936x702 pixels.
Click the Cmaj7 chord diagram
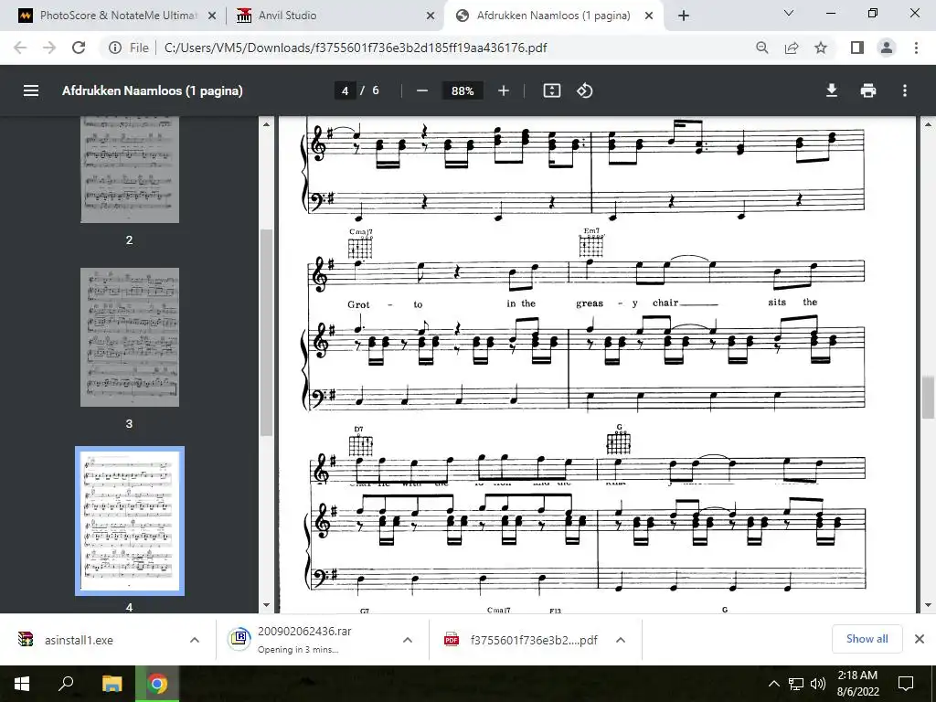point(360,247)
